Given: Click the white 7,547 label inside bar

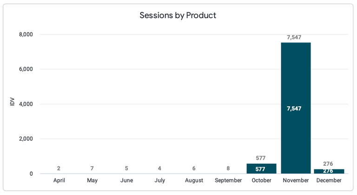Looking at the screenshot, I should point(294,109).
